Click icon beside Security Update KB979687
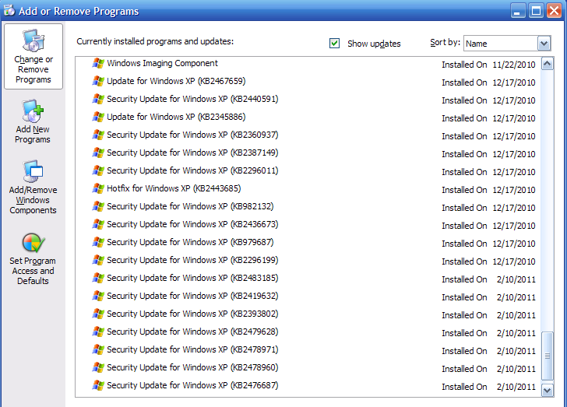 (98, 242)
